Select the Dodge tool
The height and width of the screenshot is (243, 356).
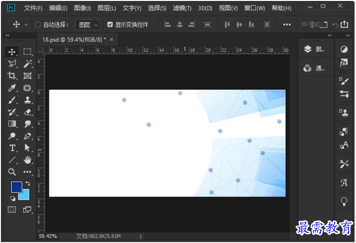coord(12,136)
